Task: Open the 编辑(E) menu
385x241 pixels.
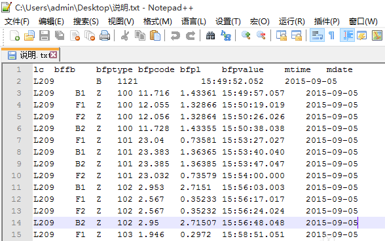Action: point(51,22)
